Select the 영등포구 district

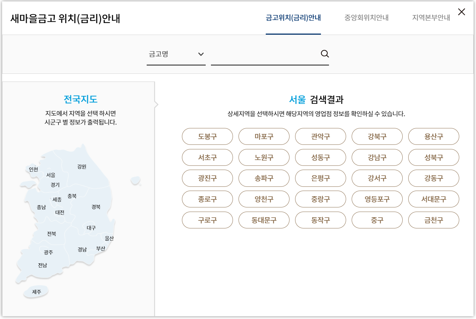pos(377,199)
